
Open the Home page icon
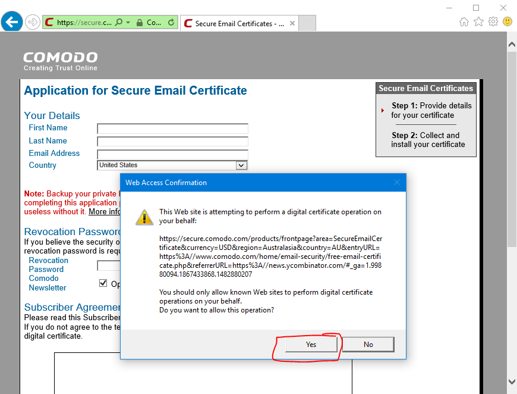coord(464,22)
